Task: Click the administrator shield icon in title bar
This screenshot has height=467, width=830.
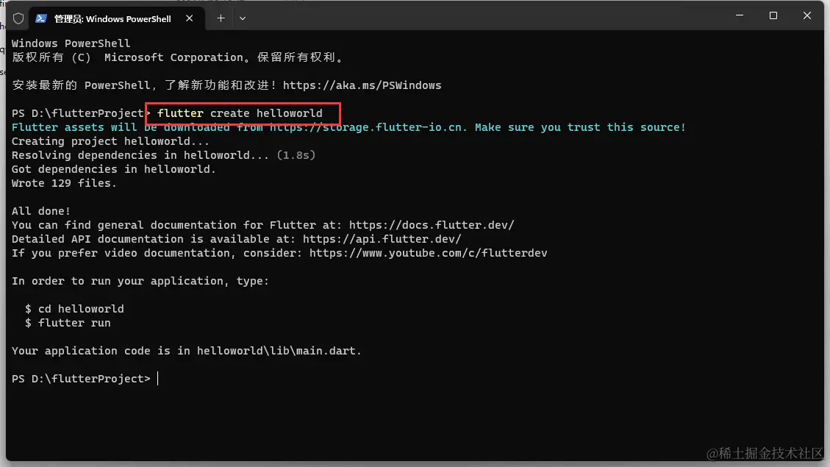Action: (18, 18)
